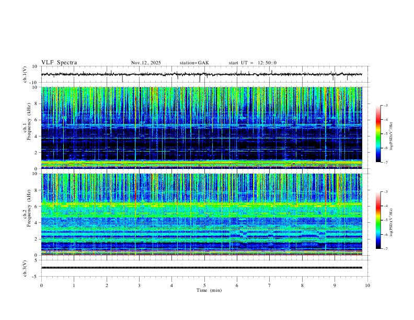Click the ch.1 voltage waveform trace
The width and height of the screenshot is (414, 320).
[x=201, y=74]
